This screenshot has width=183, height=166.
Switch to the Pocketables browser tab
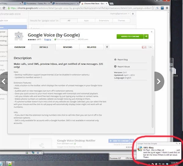[x=37, y=3]
